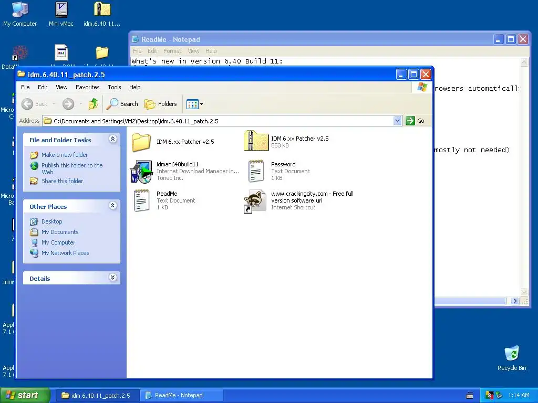Click the Safely Remove Hardware tray icon
The height and width of the screenshot is (403, 538).
point(499,396)
